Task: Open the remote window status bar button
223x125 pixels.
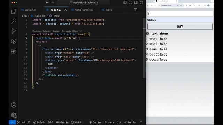Action: pos(12,122)
